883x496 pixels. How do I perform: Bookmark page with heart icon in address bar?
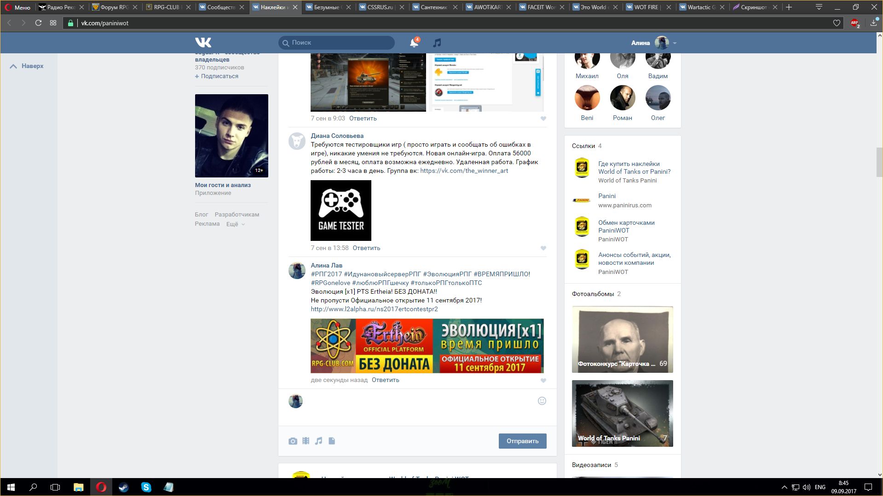point(837,23)
